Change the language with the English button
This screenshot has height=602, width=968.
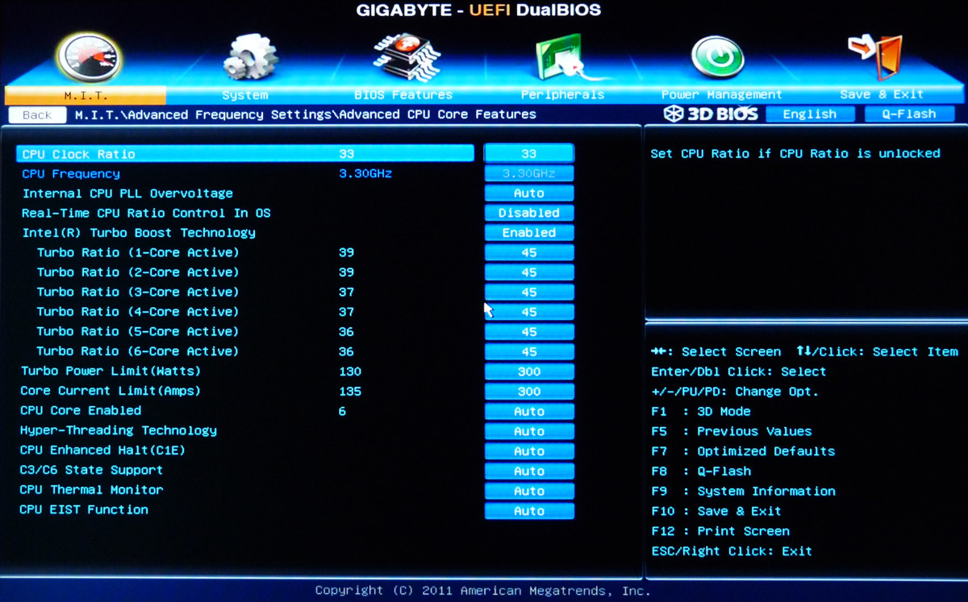[x=809, y=114]
